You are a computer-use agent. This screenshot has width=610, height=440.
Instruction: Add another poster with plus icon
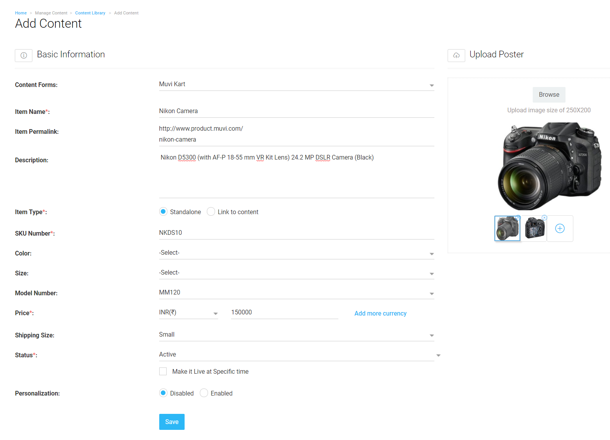[560, 229]
